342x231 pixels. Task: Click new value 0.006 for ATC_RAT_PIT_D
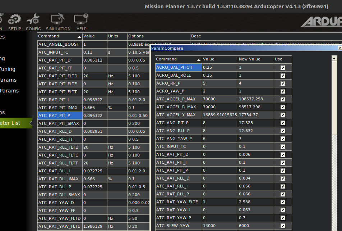click(256, 154)
